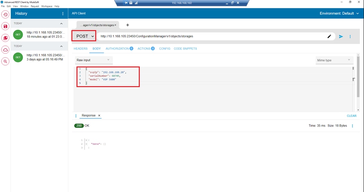
Task: Open the projects sidebar icon
Action: click(5, 38)
